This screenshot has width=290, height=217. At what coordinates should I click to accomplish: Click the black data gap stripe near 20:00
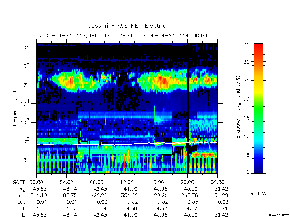(x=188, y=109)
